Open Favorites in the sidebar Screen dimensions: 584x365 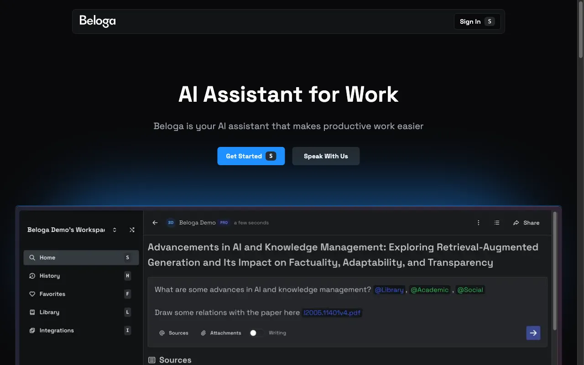pyautogui.click(x=81, y=294)
